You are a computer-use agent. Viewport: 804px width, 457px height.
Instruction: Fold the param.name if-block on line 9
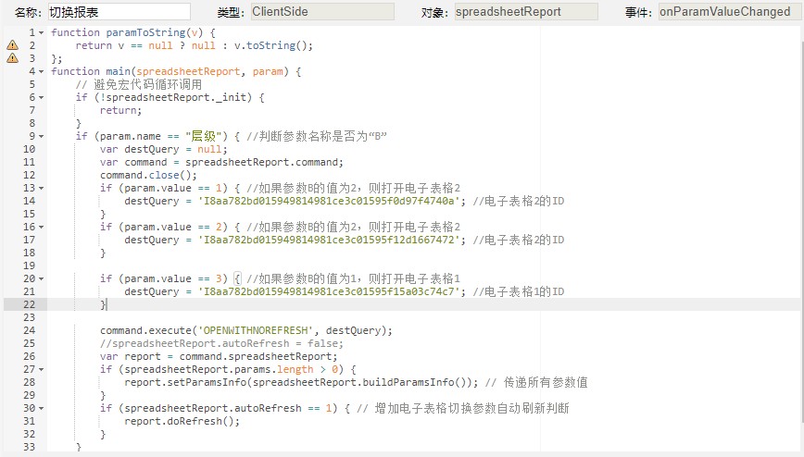point(42,136)
